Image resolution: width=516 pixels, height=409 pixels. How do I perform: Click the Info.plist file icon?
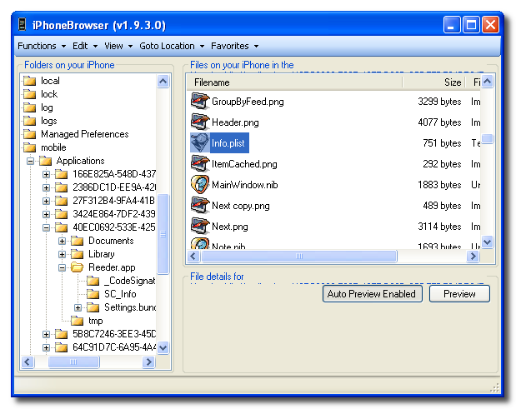200,142
